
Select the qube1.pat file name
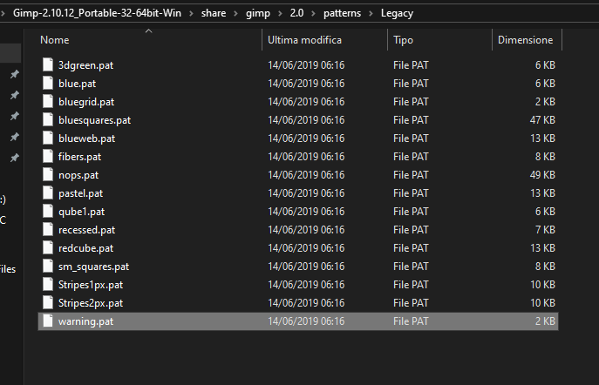[81, 212]
